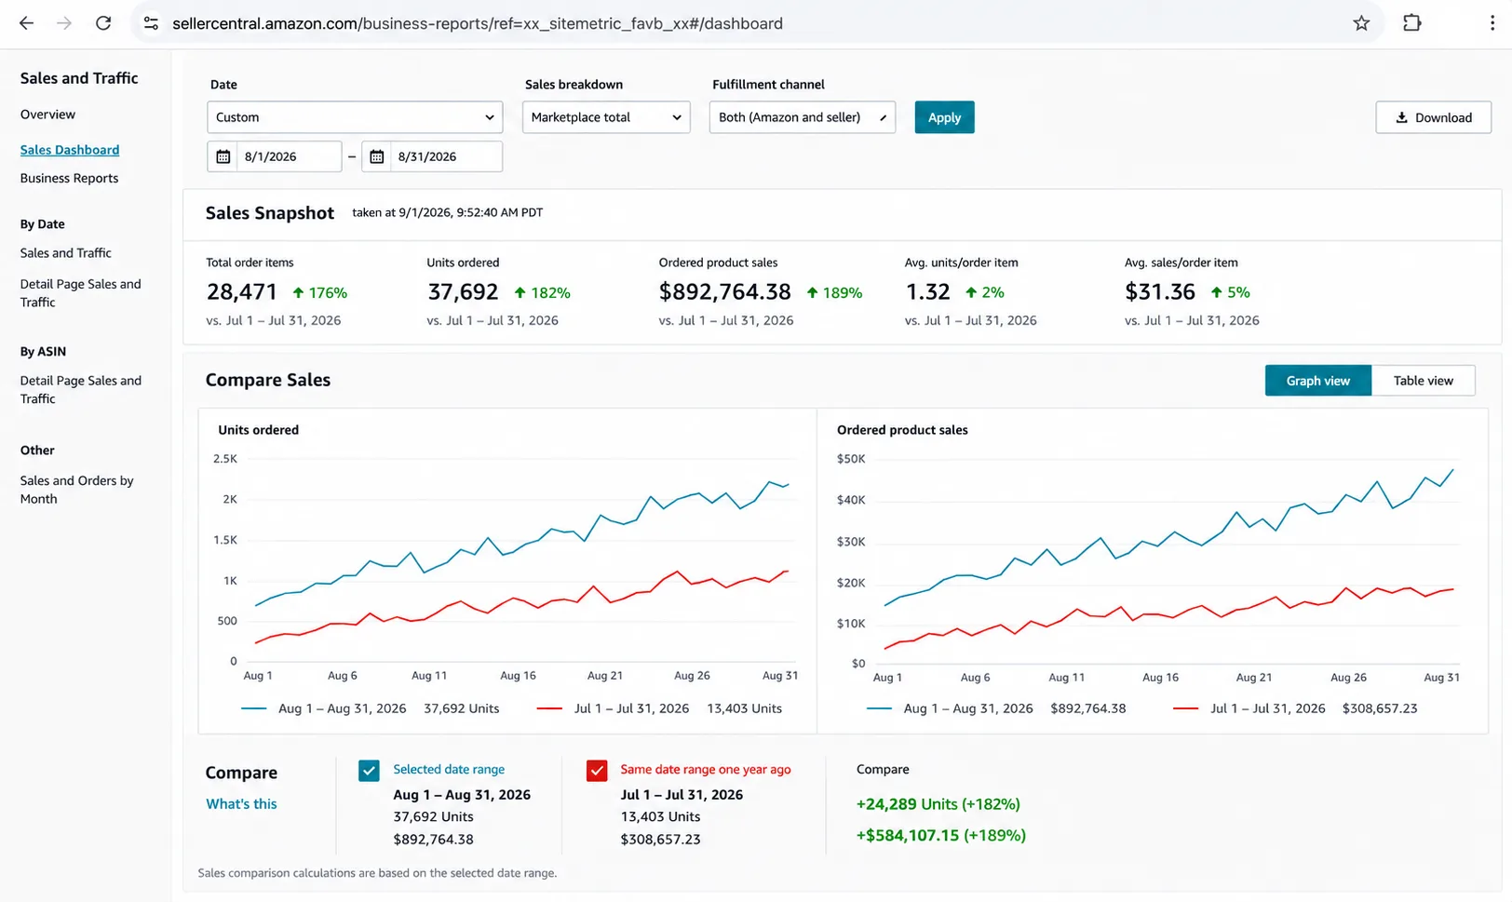This screenshot has height=902, width=1512.
Task: Click green up arrow beside 176%
Action: click(298, 292)
